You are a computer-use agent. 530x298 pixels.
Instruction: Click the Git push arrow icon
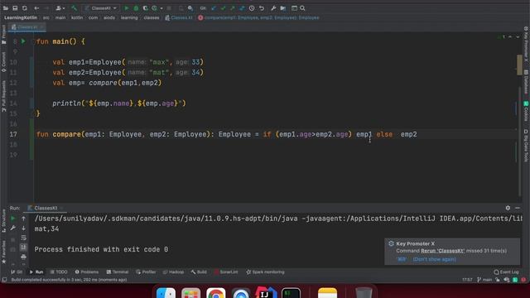coord(232,8)
